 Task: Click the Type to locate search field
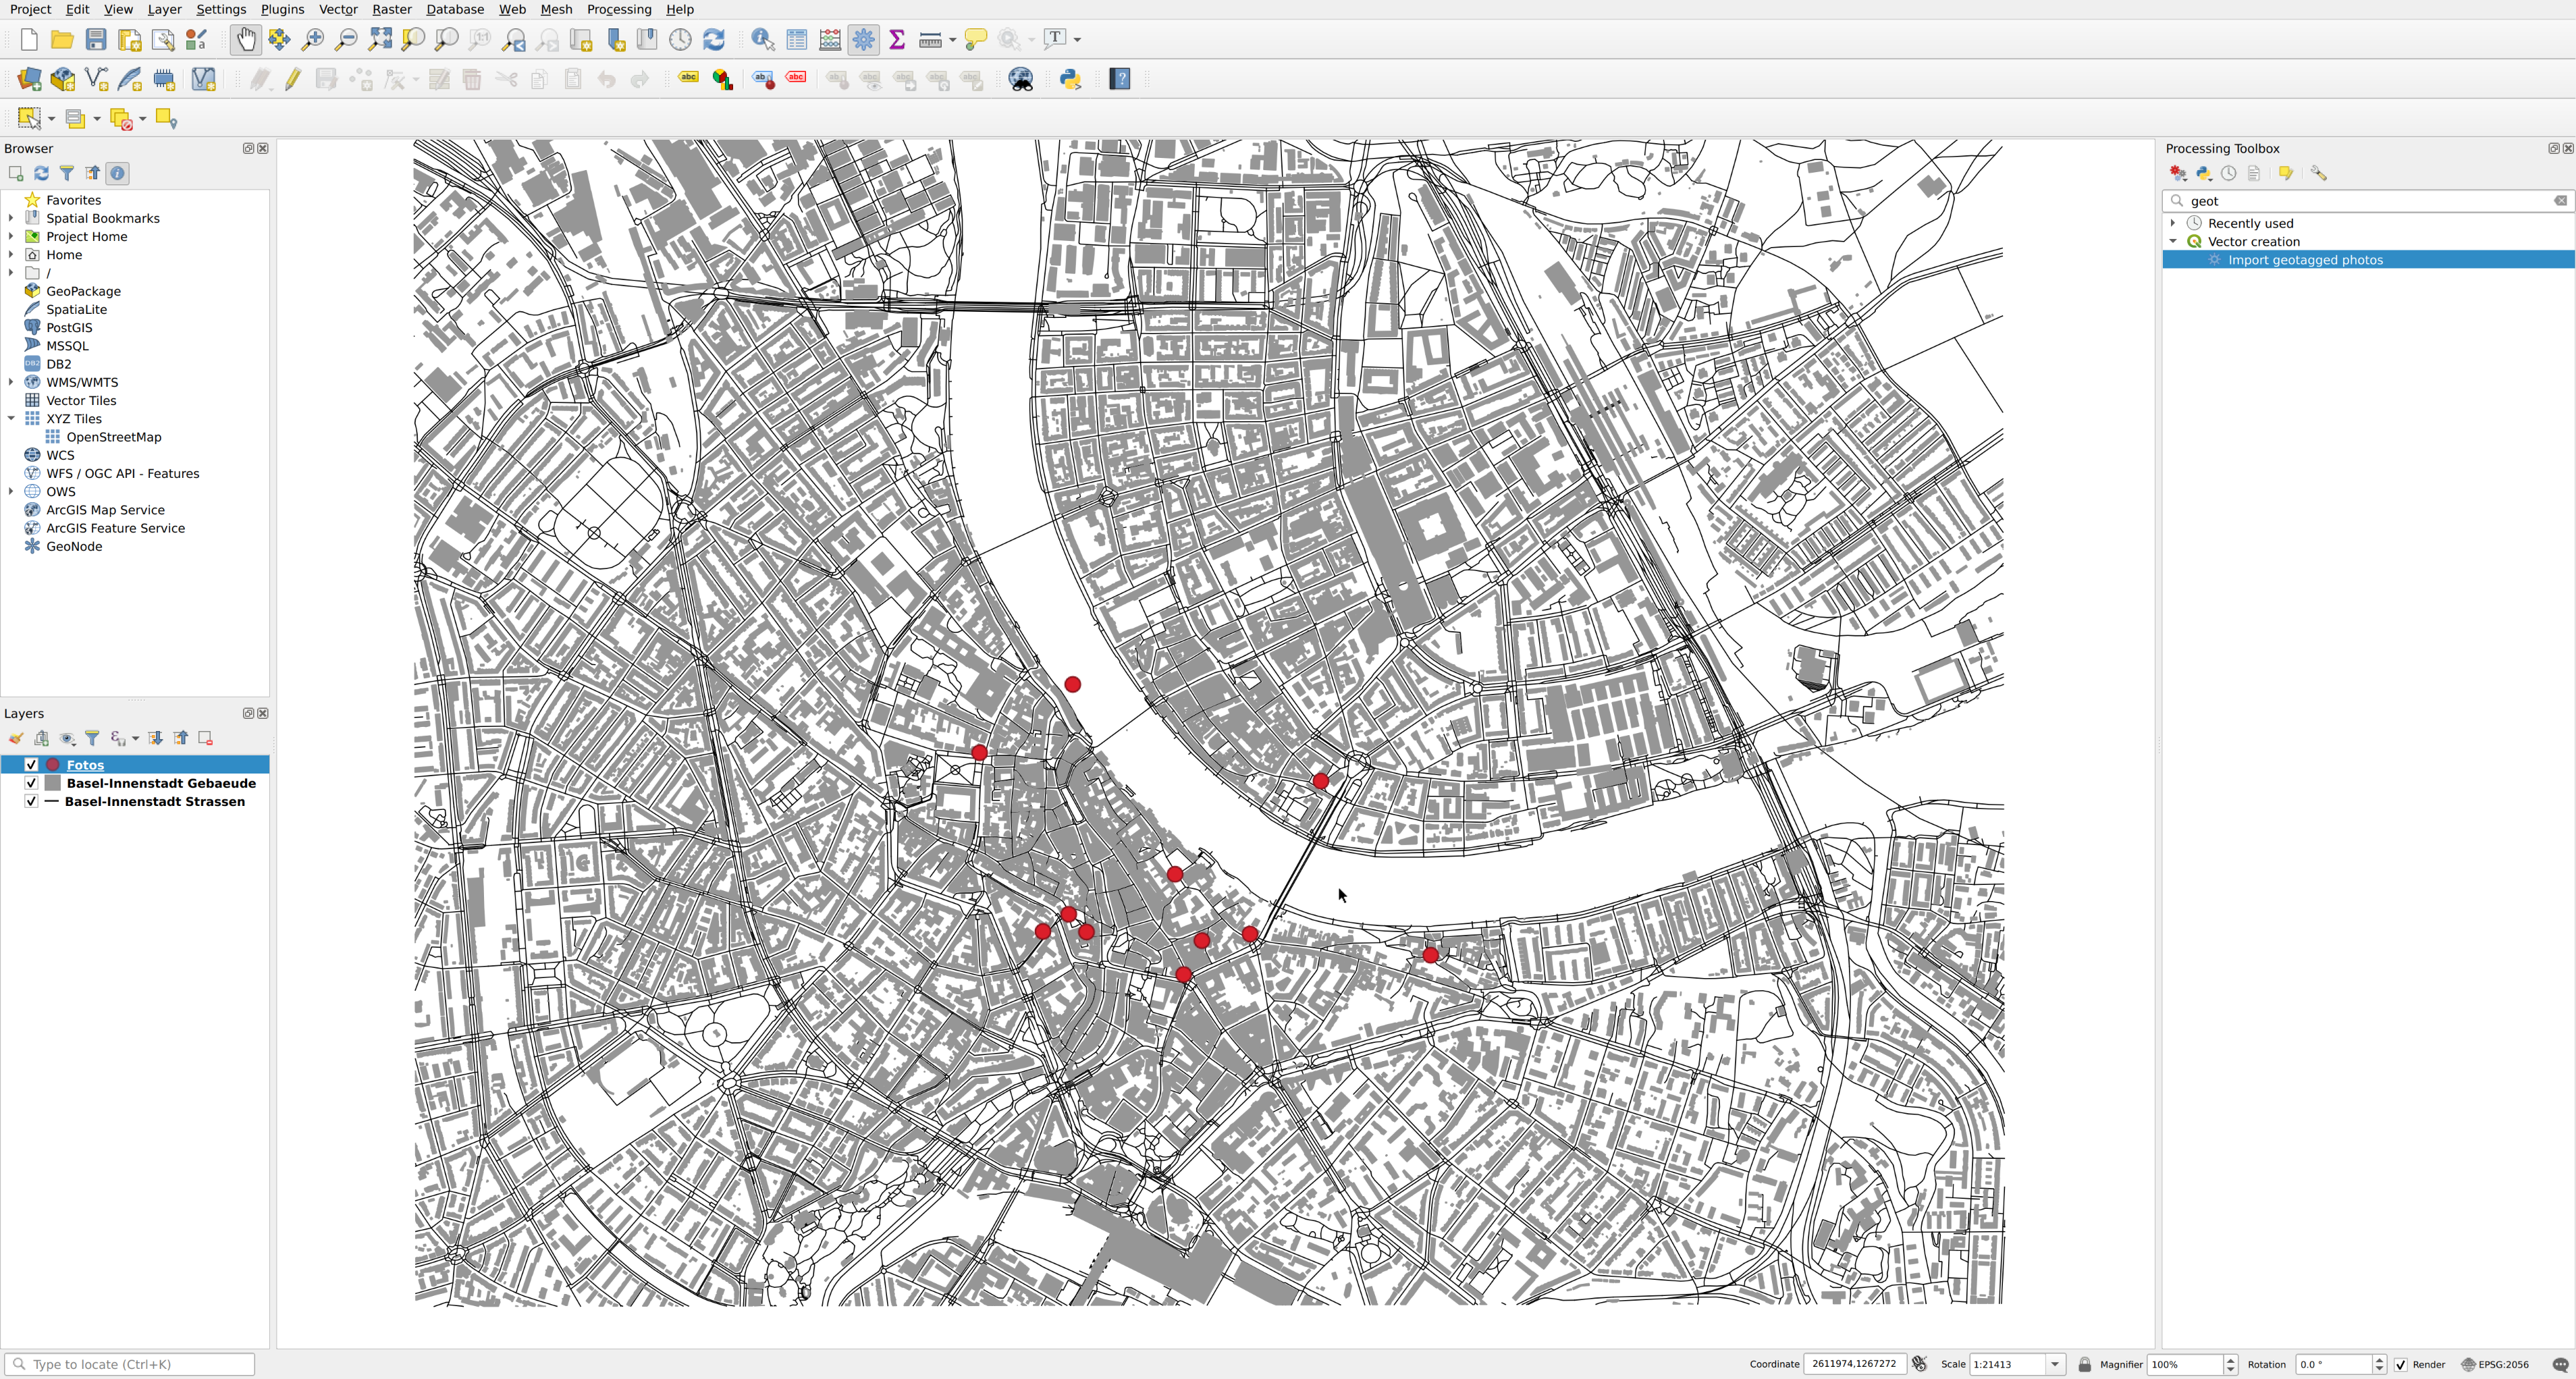[x=130, y=1364]
